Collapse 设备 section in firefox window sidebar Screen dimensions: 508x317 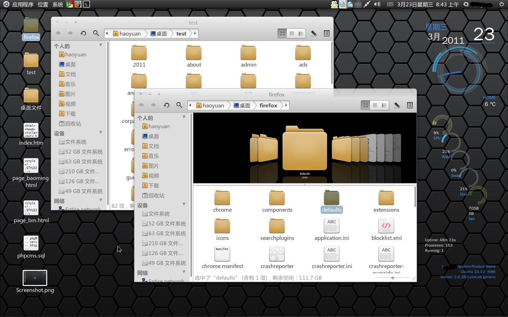point(184,204)
